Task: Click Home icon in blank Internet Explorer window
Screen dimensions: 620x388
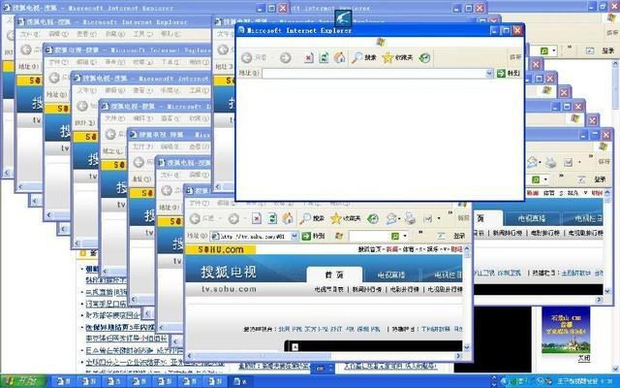Action: tap(339, 58)
